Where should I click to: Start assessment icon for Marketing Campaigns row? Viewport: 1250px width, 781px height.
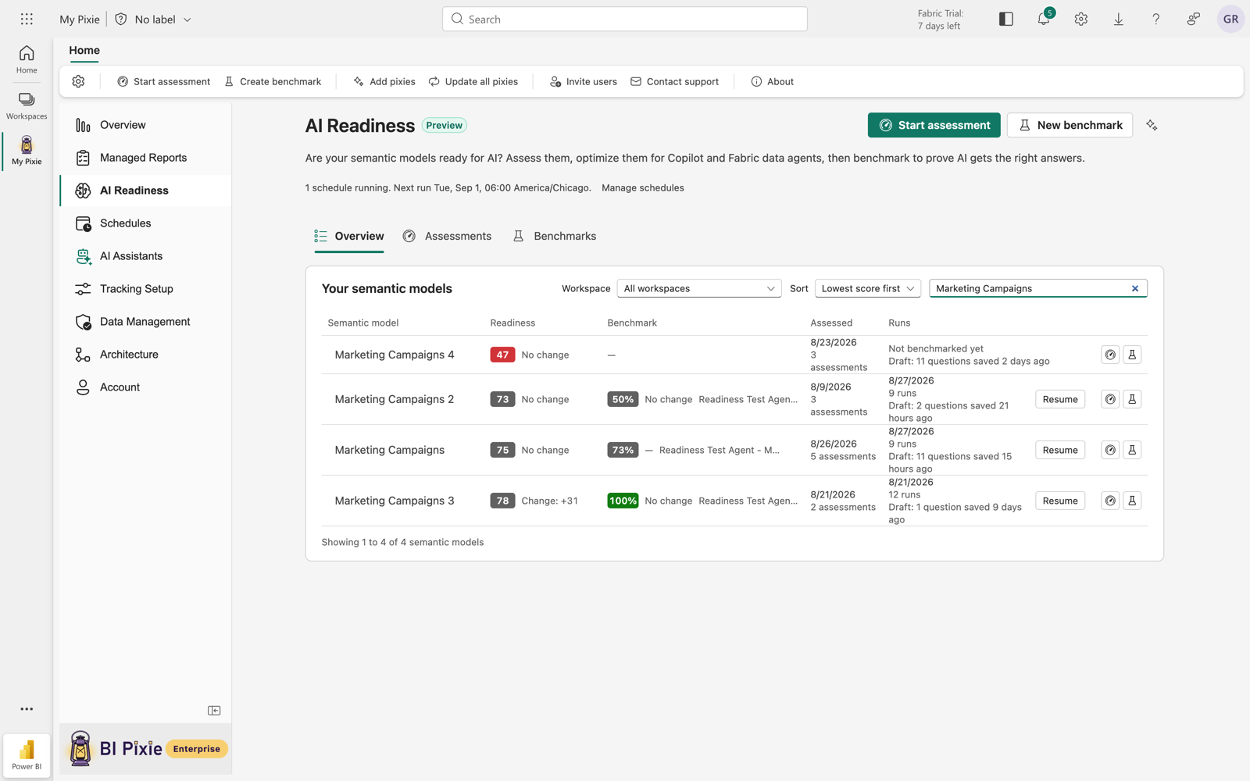click(1110, 450)
